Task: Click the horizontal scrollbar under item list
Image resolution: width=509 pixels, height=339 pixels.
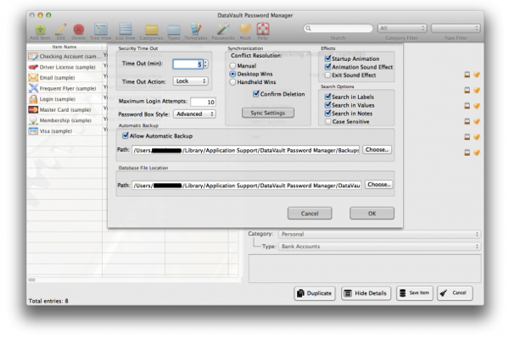Action: click(x=31, y=280)
